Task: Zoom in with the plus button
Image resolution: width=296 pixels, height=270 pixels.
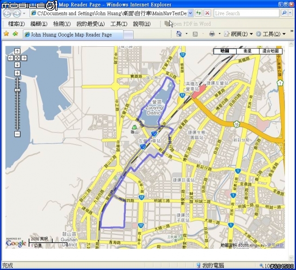Action: tap(17, 73)
